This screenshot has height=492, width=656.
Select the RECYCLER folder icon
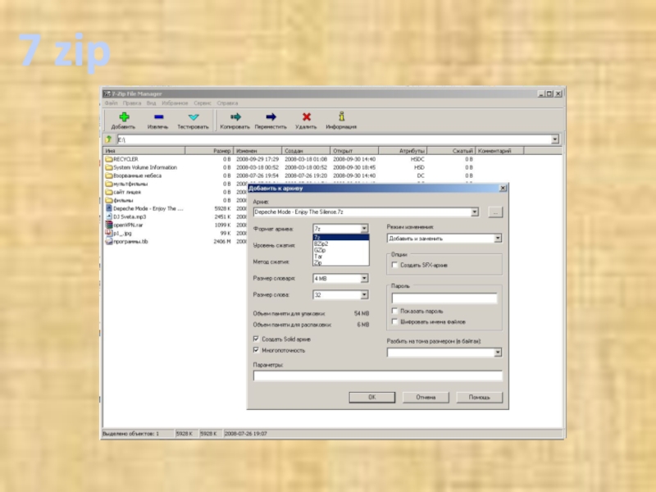[109, 159]
